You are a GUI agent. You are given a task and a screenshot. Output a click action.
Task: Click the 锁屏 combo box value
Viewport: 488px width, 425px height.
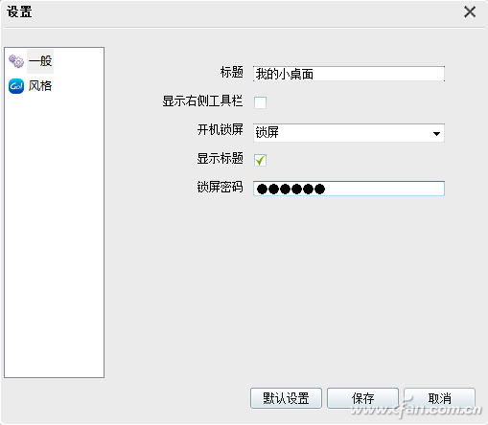click(349, 133)
